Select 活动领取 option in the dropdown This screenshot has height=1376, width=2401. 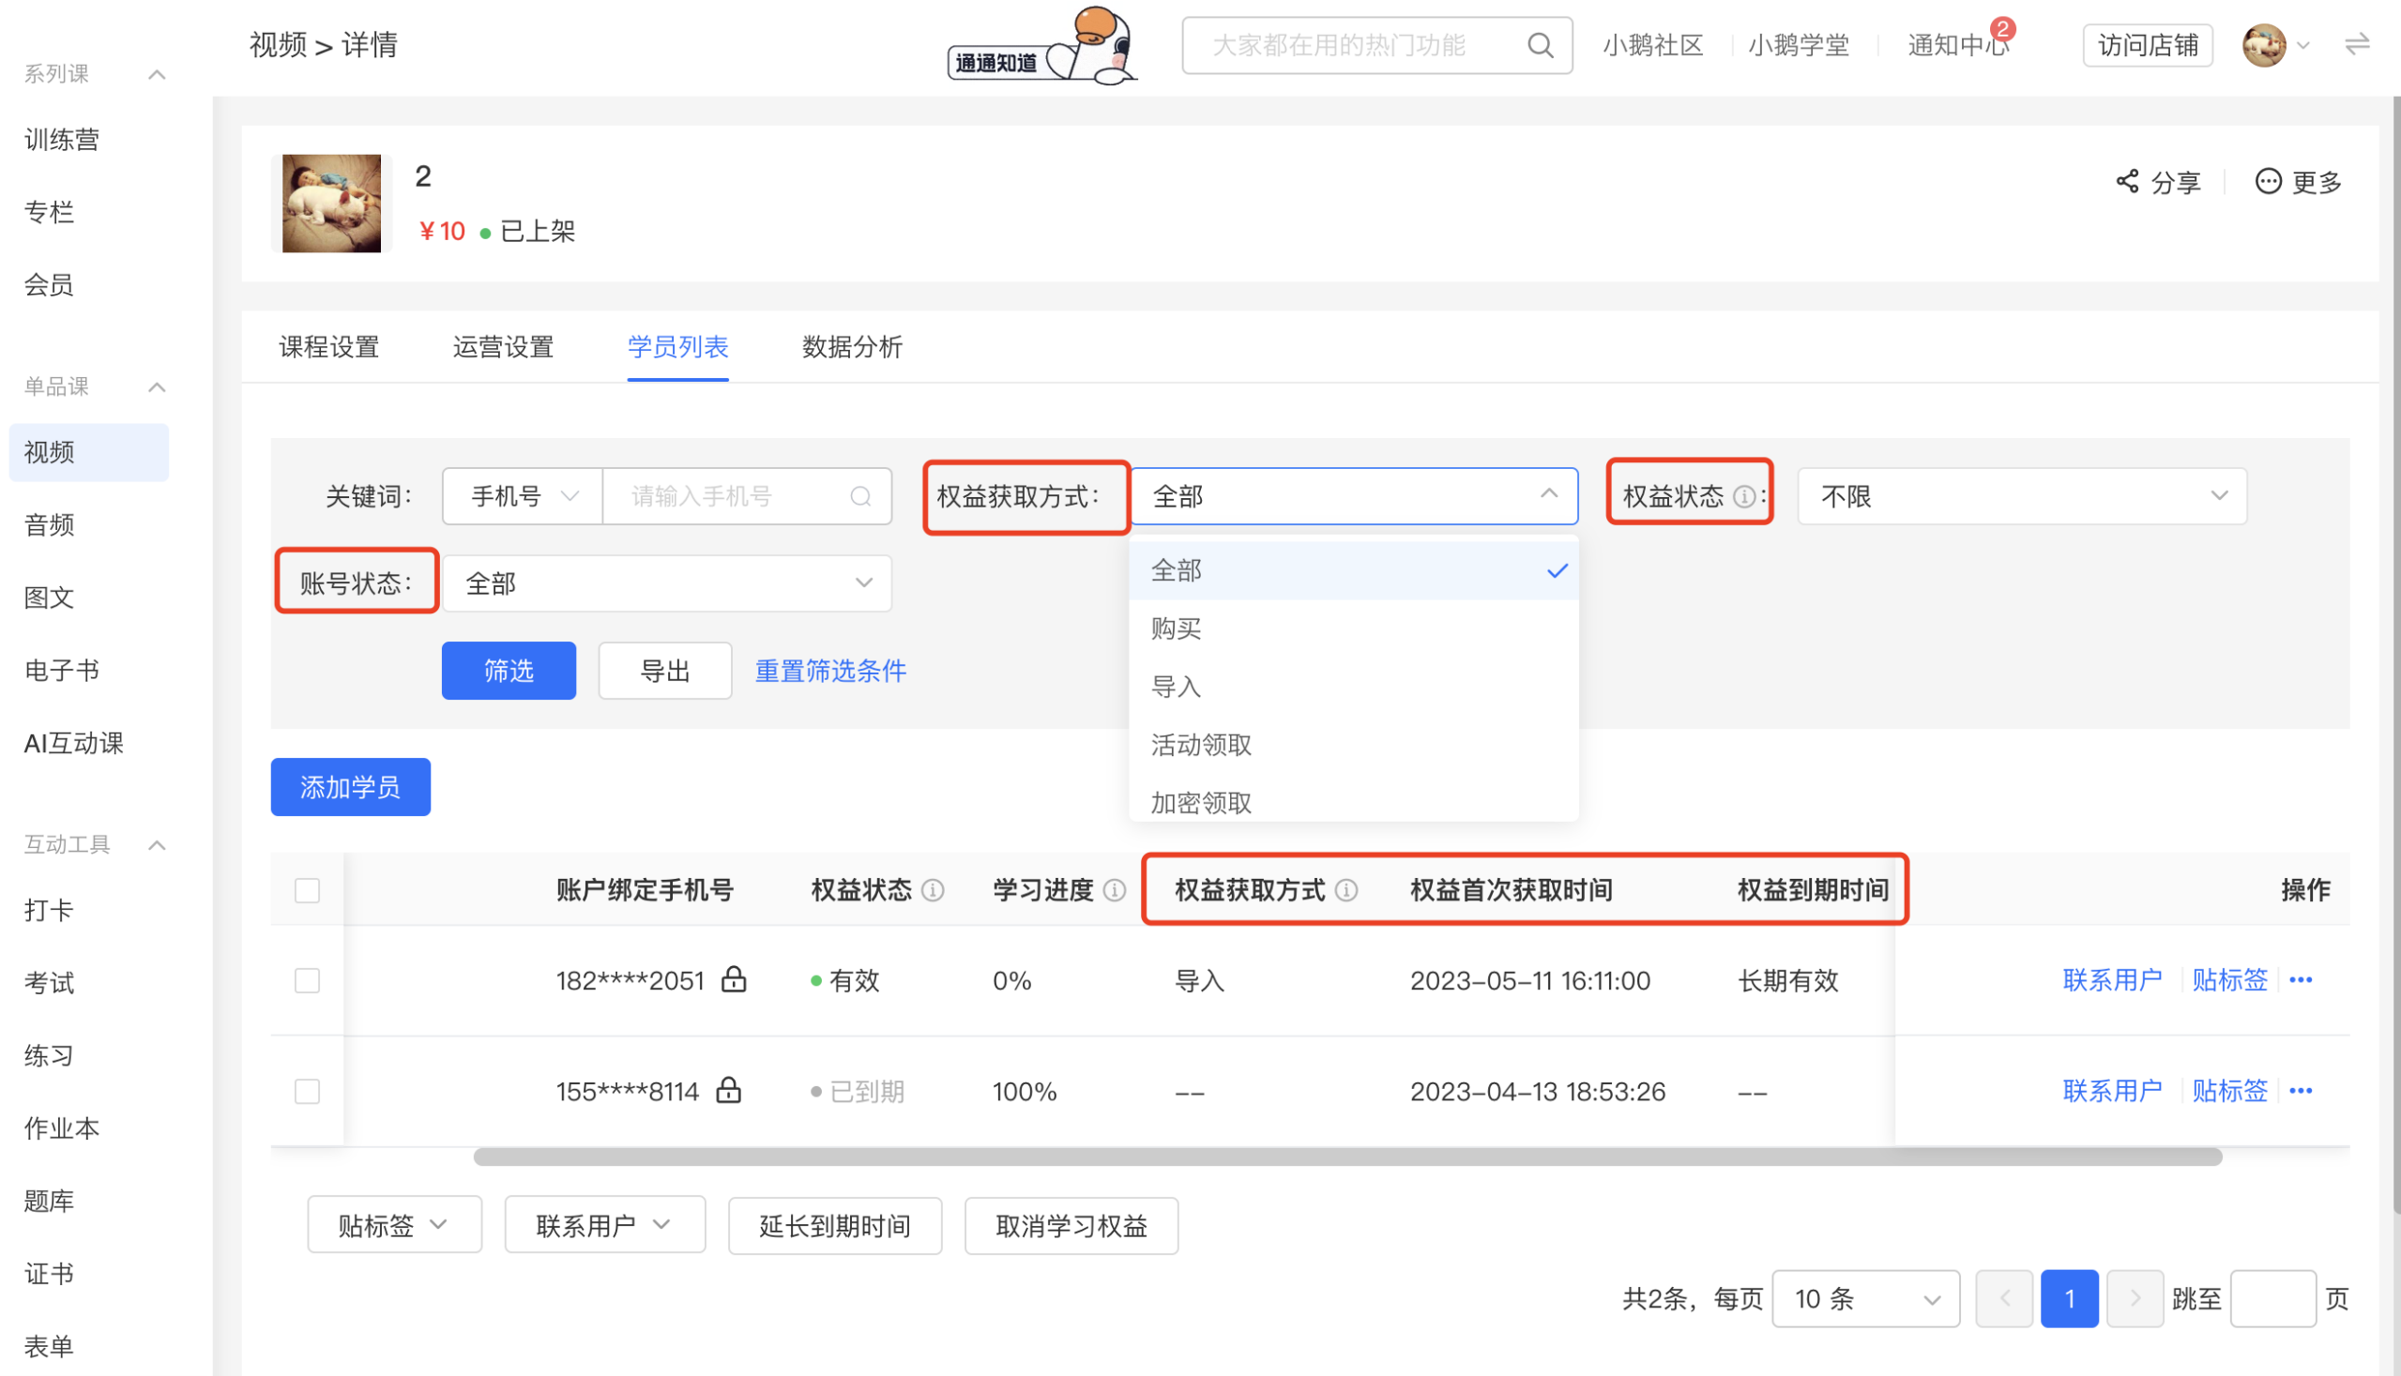pyautogui.click(x=1354, y=745)
